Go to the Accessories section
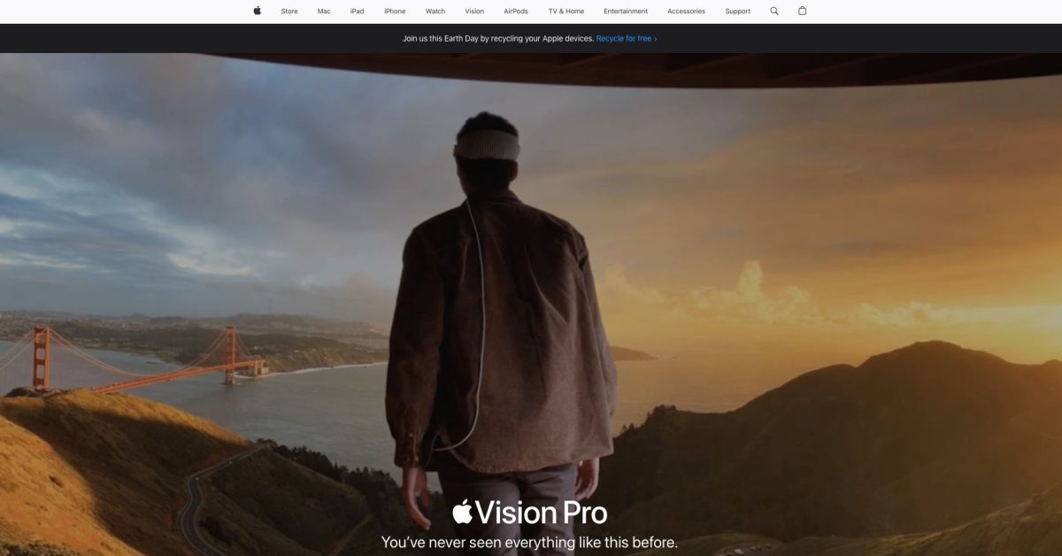Image resolution: width=1062 pixels, height=556 pixels. 687,12
